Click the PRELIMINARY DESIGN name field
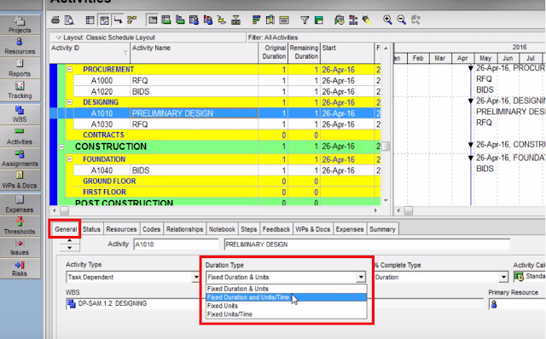The height and width of the screenshot is (339, 546). [x=367, y=244]
